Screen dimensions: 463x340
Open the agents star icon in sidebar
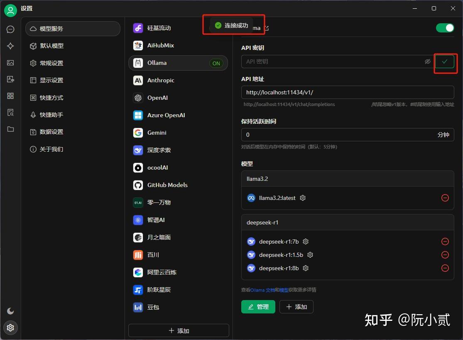click(10, 46)
